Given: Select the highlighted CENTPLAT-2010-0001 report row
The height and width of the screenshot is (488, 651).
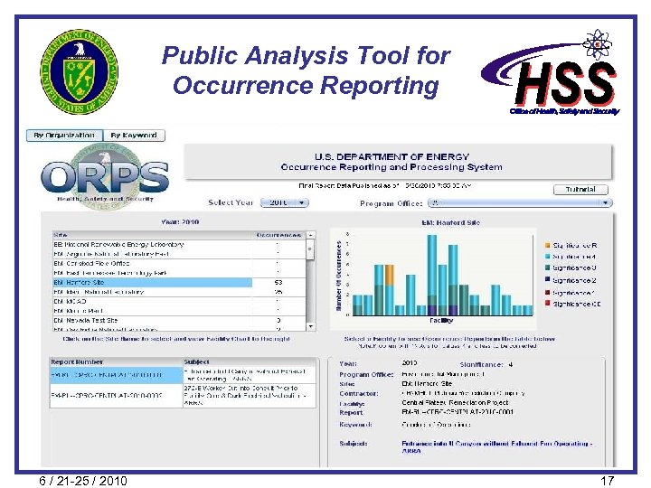Looking at the screenshot, I should point(183,375).
